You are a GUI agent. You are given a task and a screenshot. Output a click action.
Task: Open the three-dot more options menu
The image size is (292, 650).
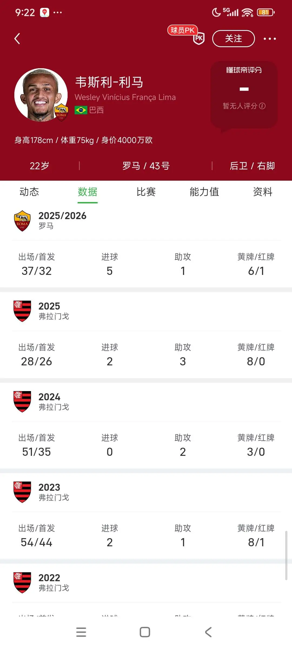[x=270, y=39]
